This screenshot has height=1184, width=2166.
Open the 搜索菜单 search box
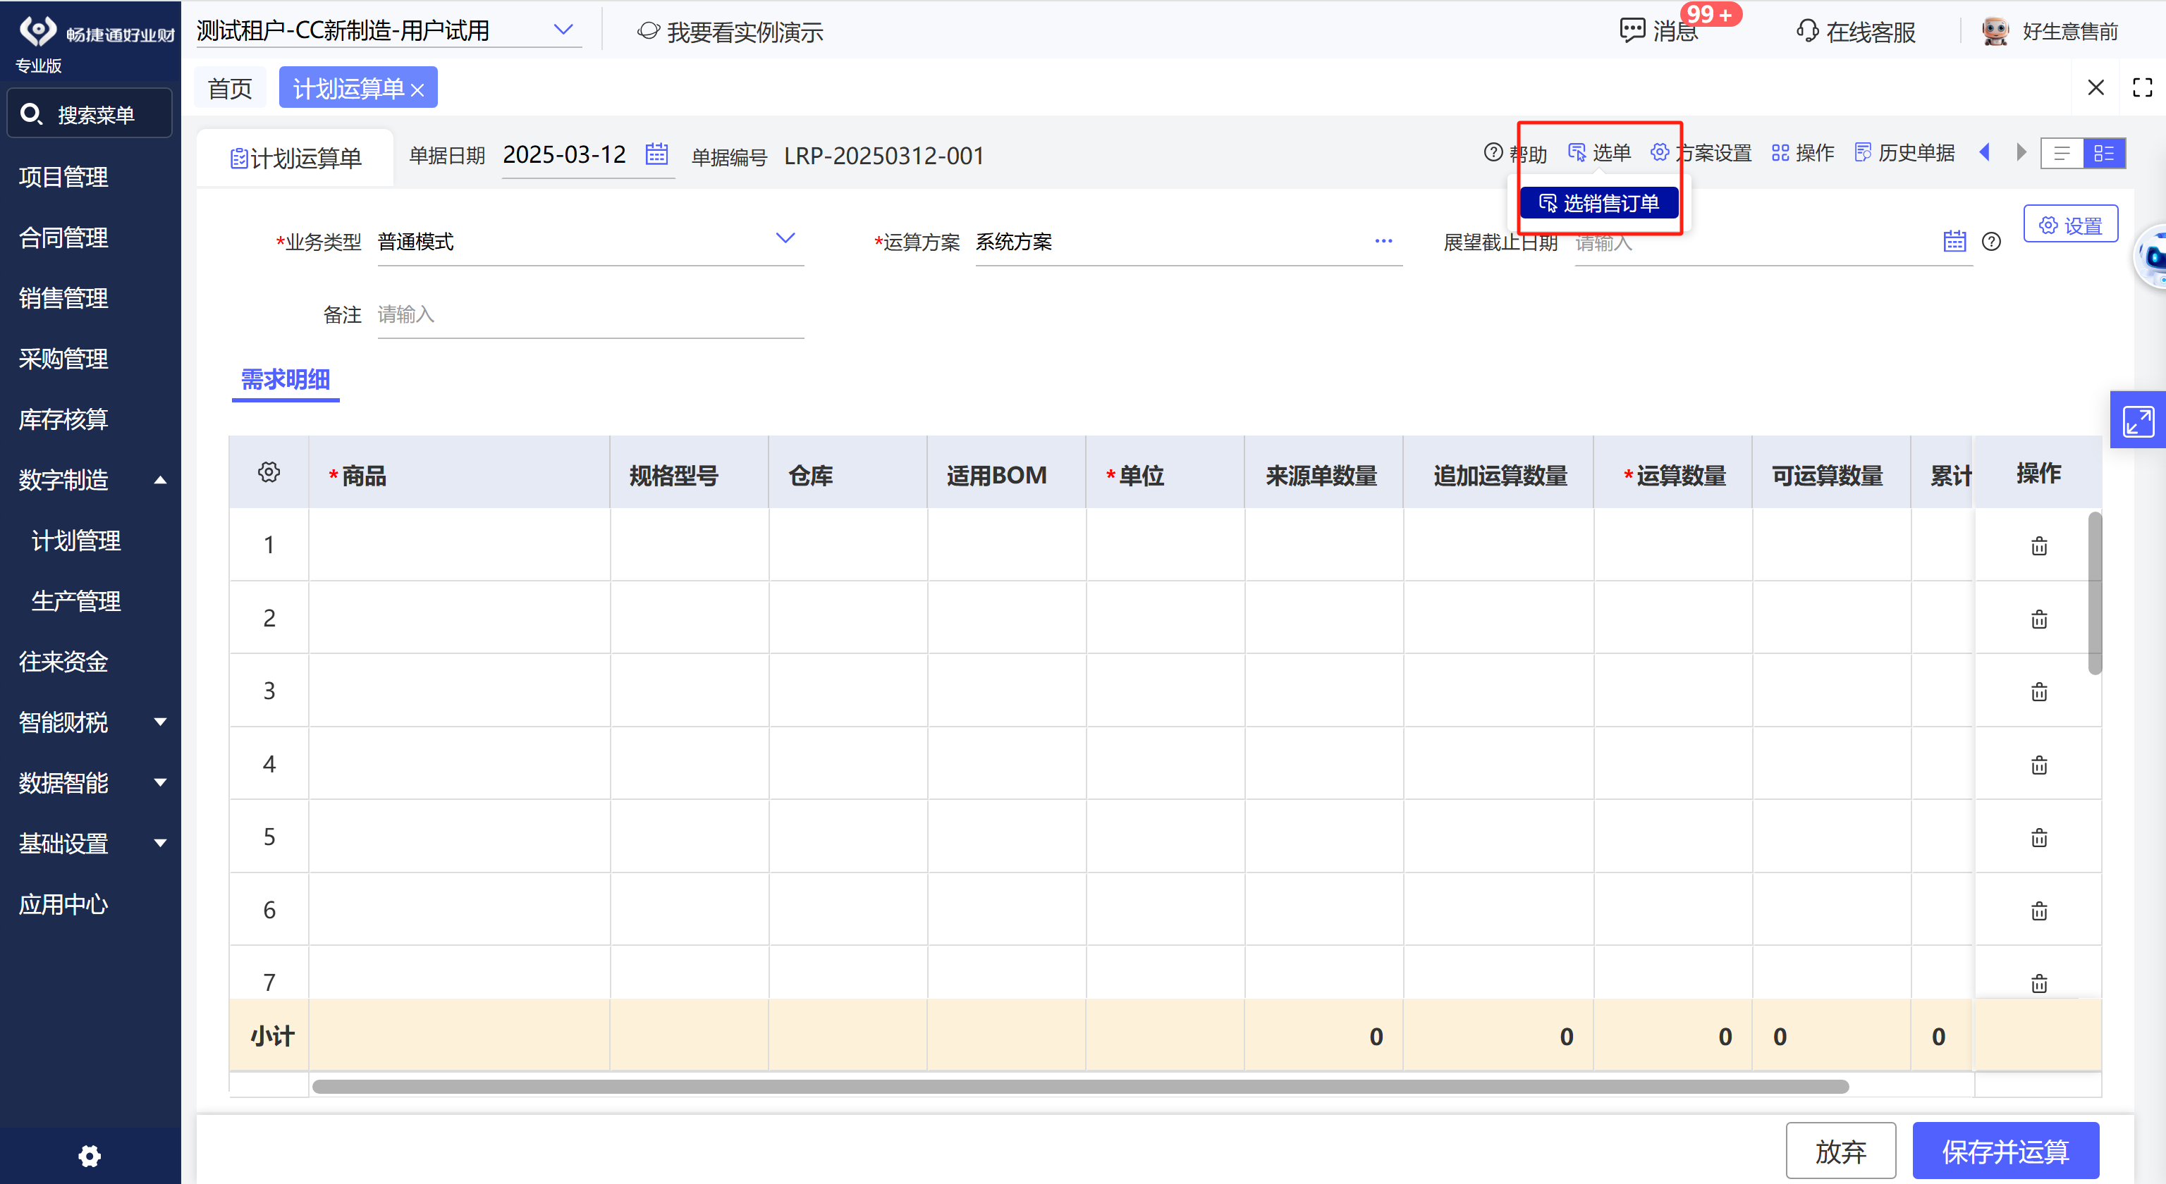tap(89, 113)
